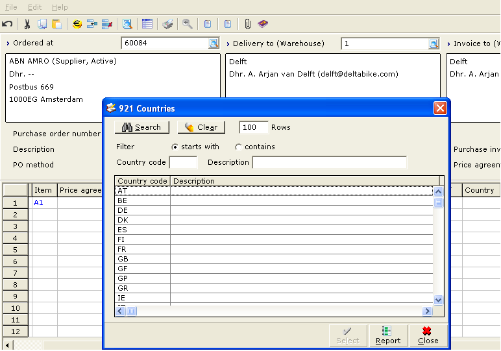The width and height of the screenshot is (501, 351).
Task: Click the printer icon in toolbar
Action: (167, 24)
